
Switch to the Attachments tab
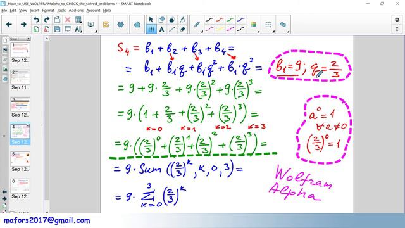pyautogui.click(x=5, y=60)
